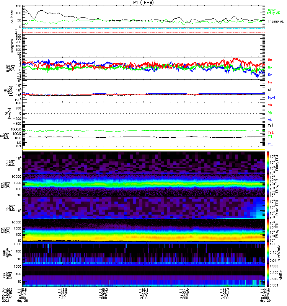Click the black Ni density legend entry
Viewport: 287px width, 306px height.
pyautogui.click(x=269, y=90)
